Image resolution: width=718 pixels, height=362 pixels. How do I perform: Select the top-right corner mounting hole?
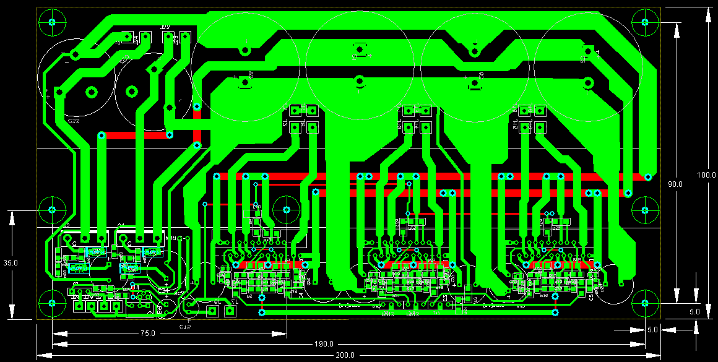645,22
